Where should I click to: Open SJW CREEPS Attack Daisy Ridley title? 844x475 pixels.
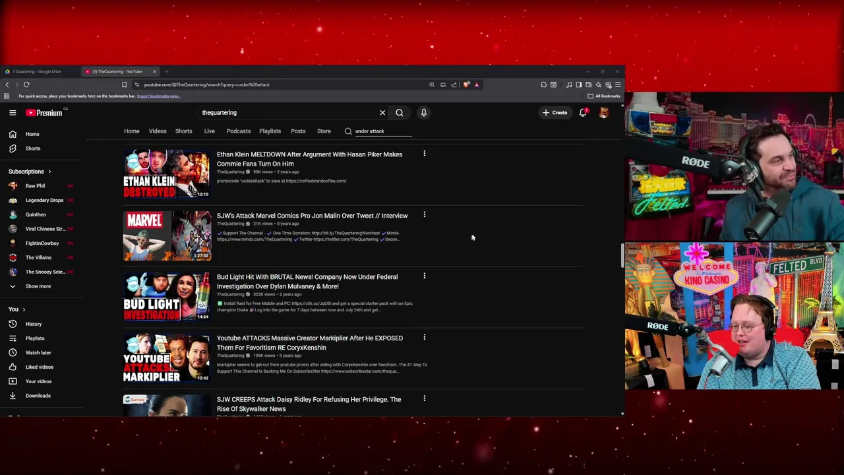point(309,404)
